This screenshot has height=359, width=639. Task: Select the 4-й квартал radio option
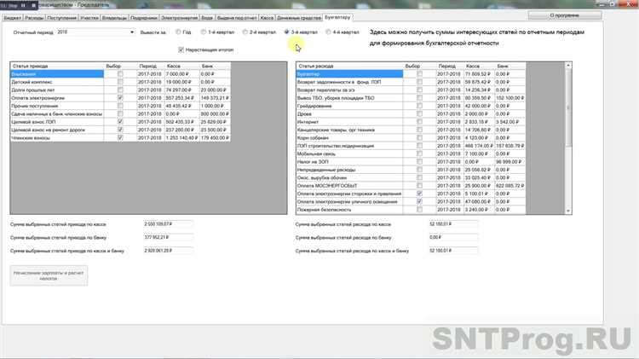[328, 32]
